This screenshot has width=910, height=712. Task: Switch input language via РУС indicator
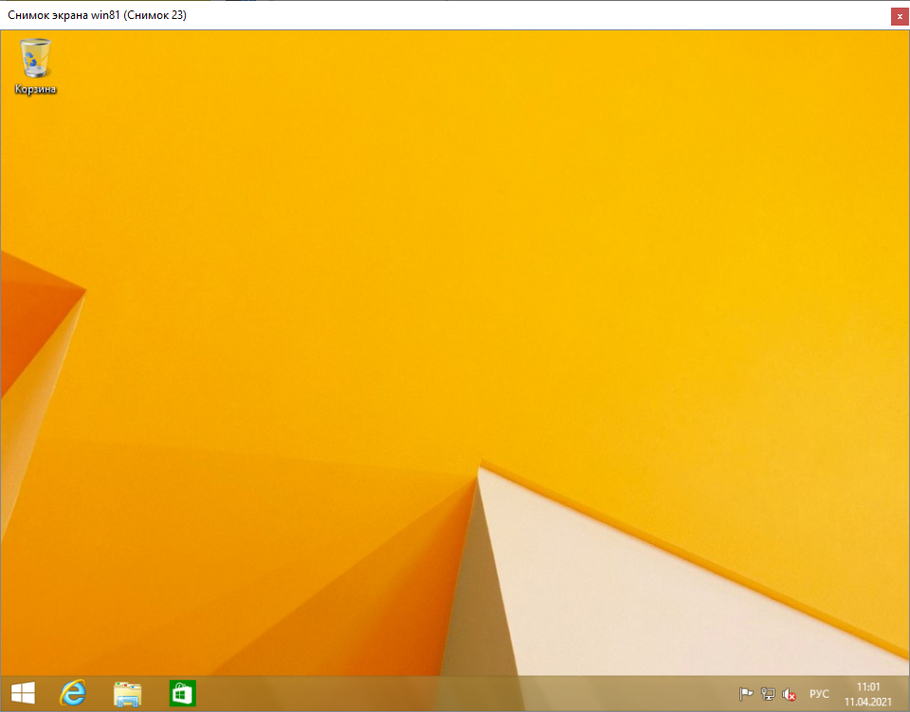pyautogui.click(x=819, y=694)
